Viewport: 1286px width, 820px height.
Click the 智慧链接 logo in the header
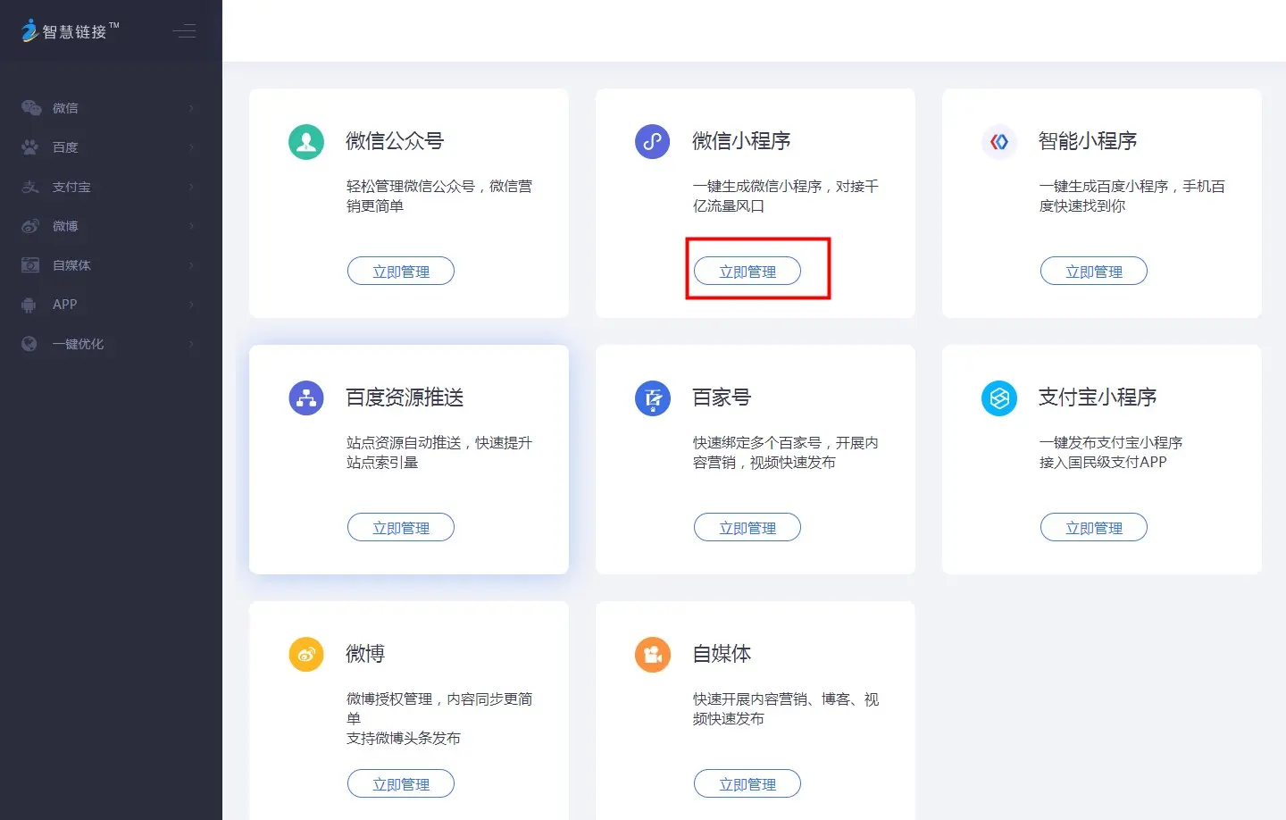[70, 31]
